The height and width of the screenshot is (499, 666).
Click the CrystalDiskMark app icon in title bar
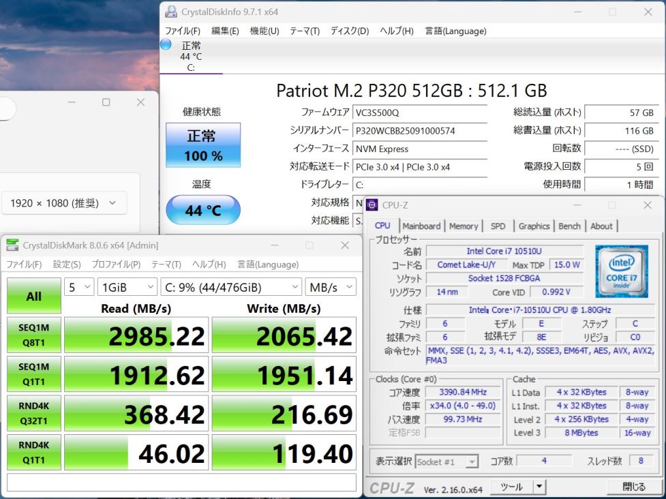coord(13,245)
